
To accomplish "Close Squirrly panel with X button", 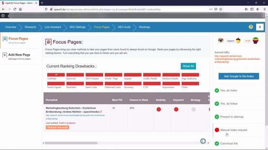I will pyautogui.click(x=260, y=27).
